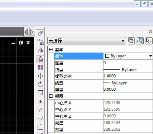The width and height of the screenshot is (153, 134).
Task: Select the Array tool icon
Action: click(40, 67)
